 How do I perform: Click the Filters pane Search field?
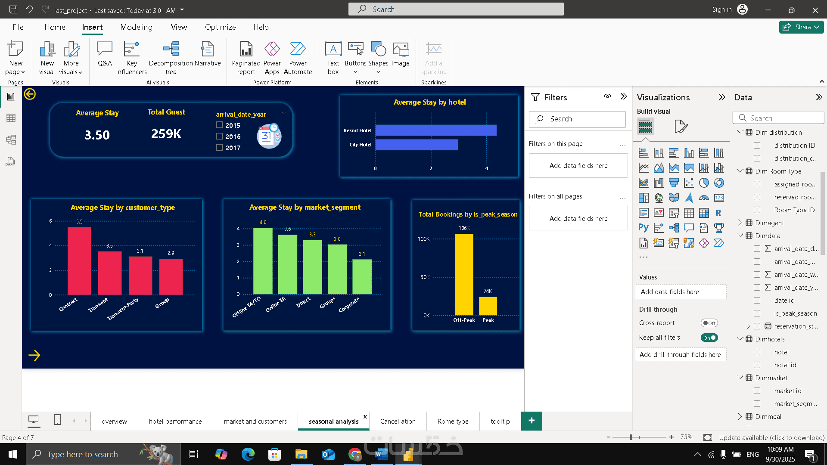coord(577,119)
